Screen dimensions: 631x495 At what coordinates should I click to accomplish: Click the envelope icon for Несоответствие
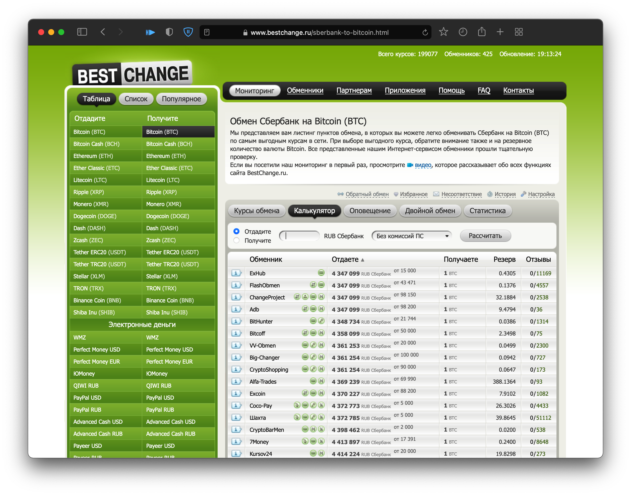click(436, 194)
